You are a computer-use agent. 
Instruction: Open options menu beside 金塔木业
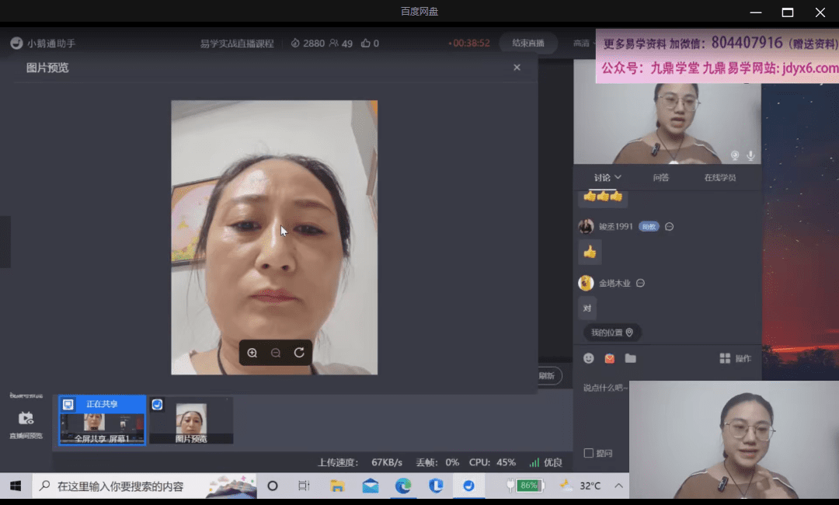641,284
